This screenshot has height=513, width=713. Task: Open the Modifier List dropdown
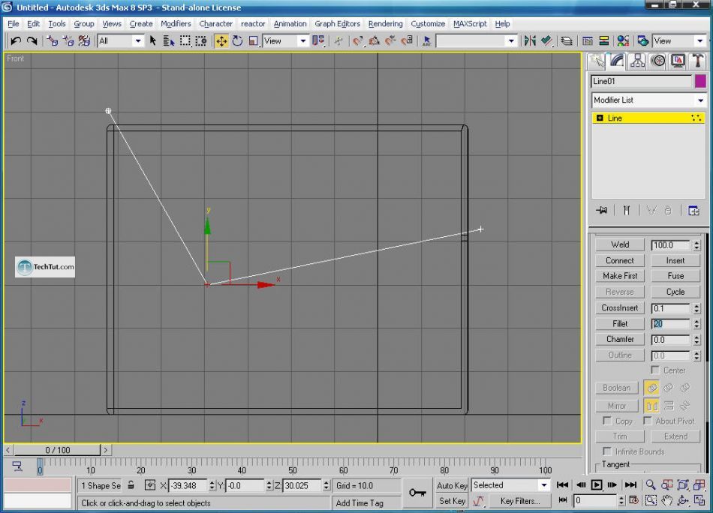(x=648, y=100)
